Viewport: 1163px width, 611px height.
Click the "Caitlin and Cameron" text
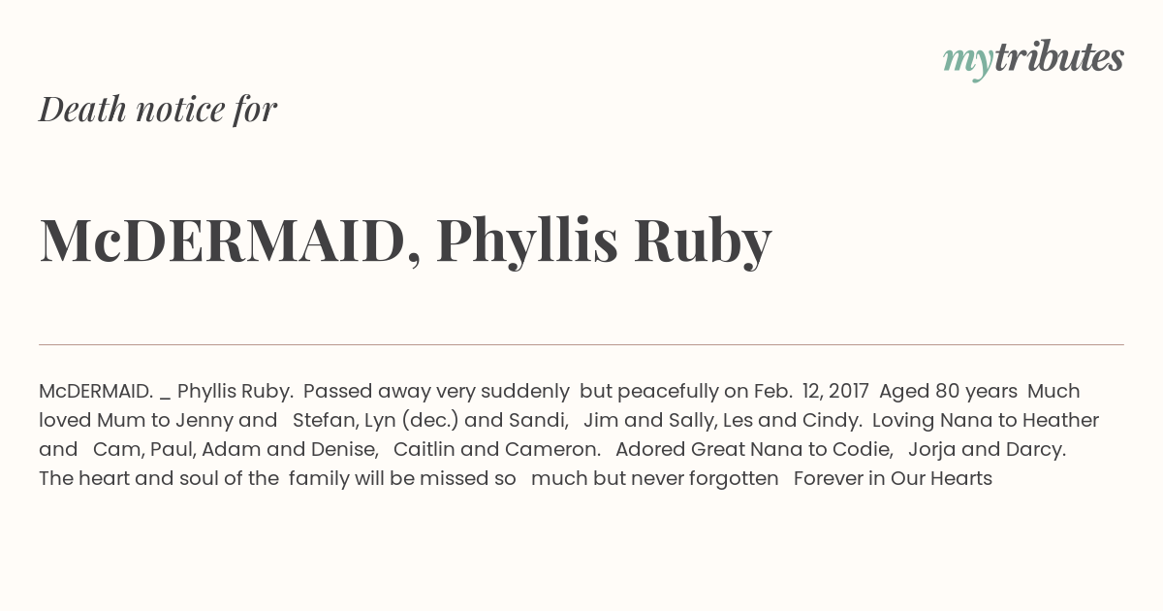pyautogui.click(x=496, y=449)
